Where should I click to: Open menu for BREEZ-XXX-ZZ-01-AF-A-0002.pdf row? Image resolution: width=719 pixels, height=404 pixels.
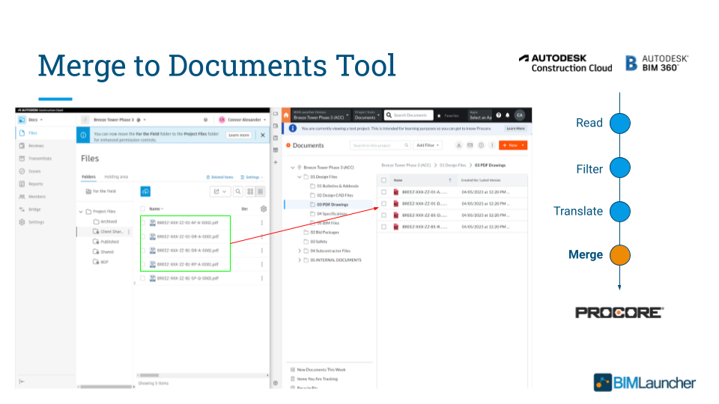point(262,223)
